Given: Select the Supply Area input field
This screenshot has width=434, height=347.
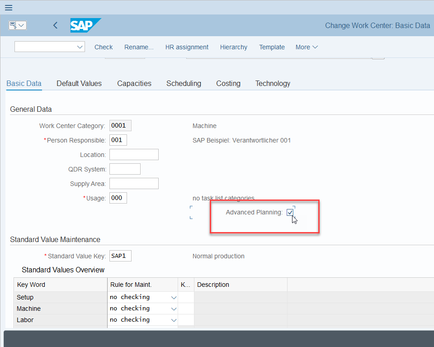Looking at the screenshot, I should [x=134, y=184].
